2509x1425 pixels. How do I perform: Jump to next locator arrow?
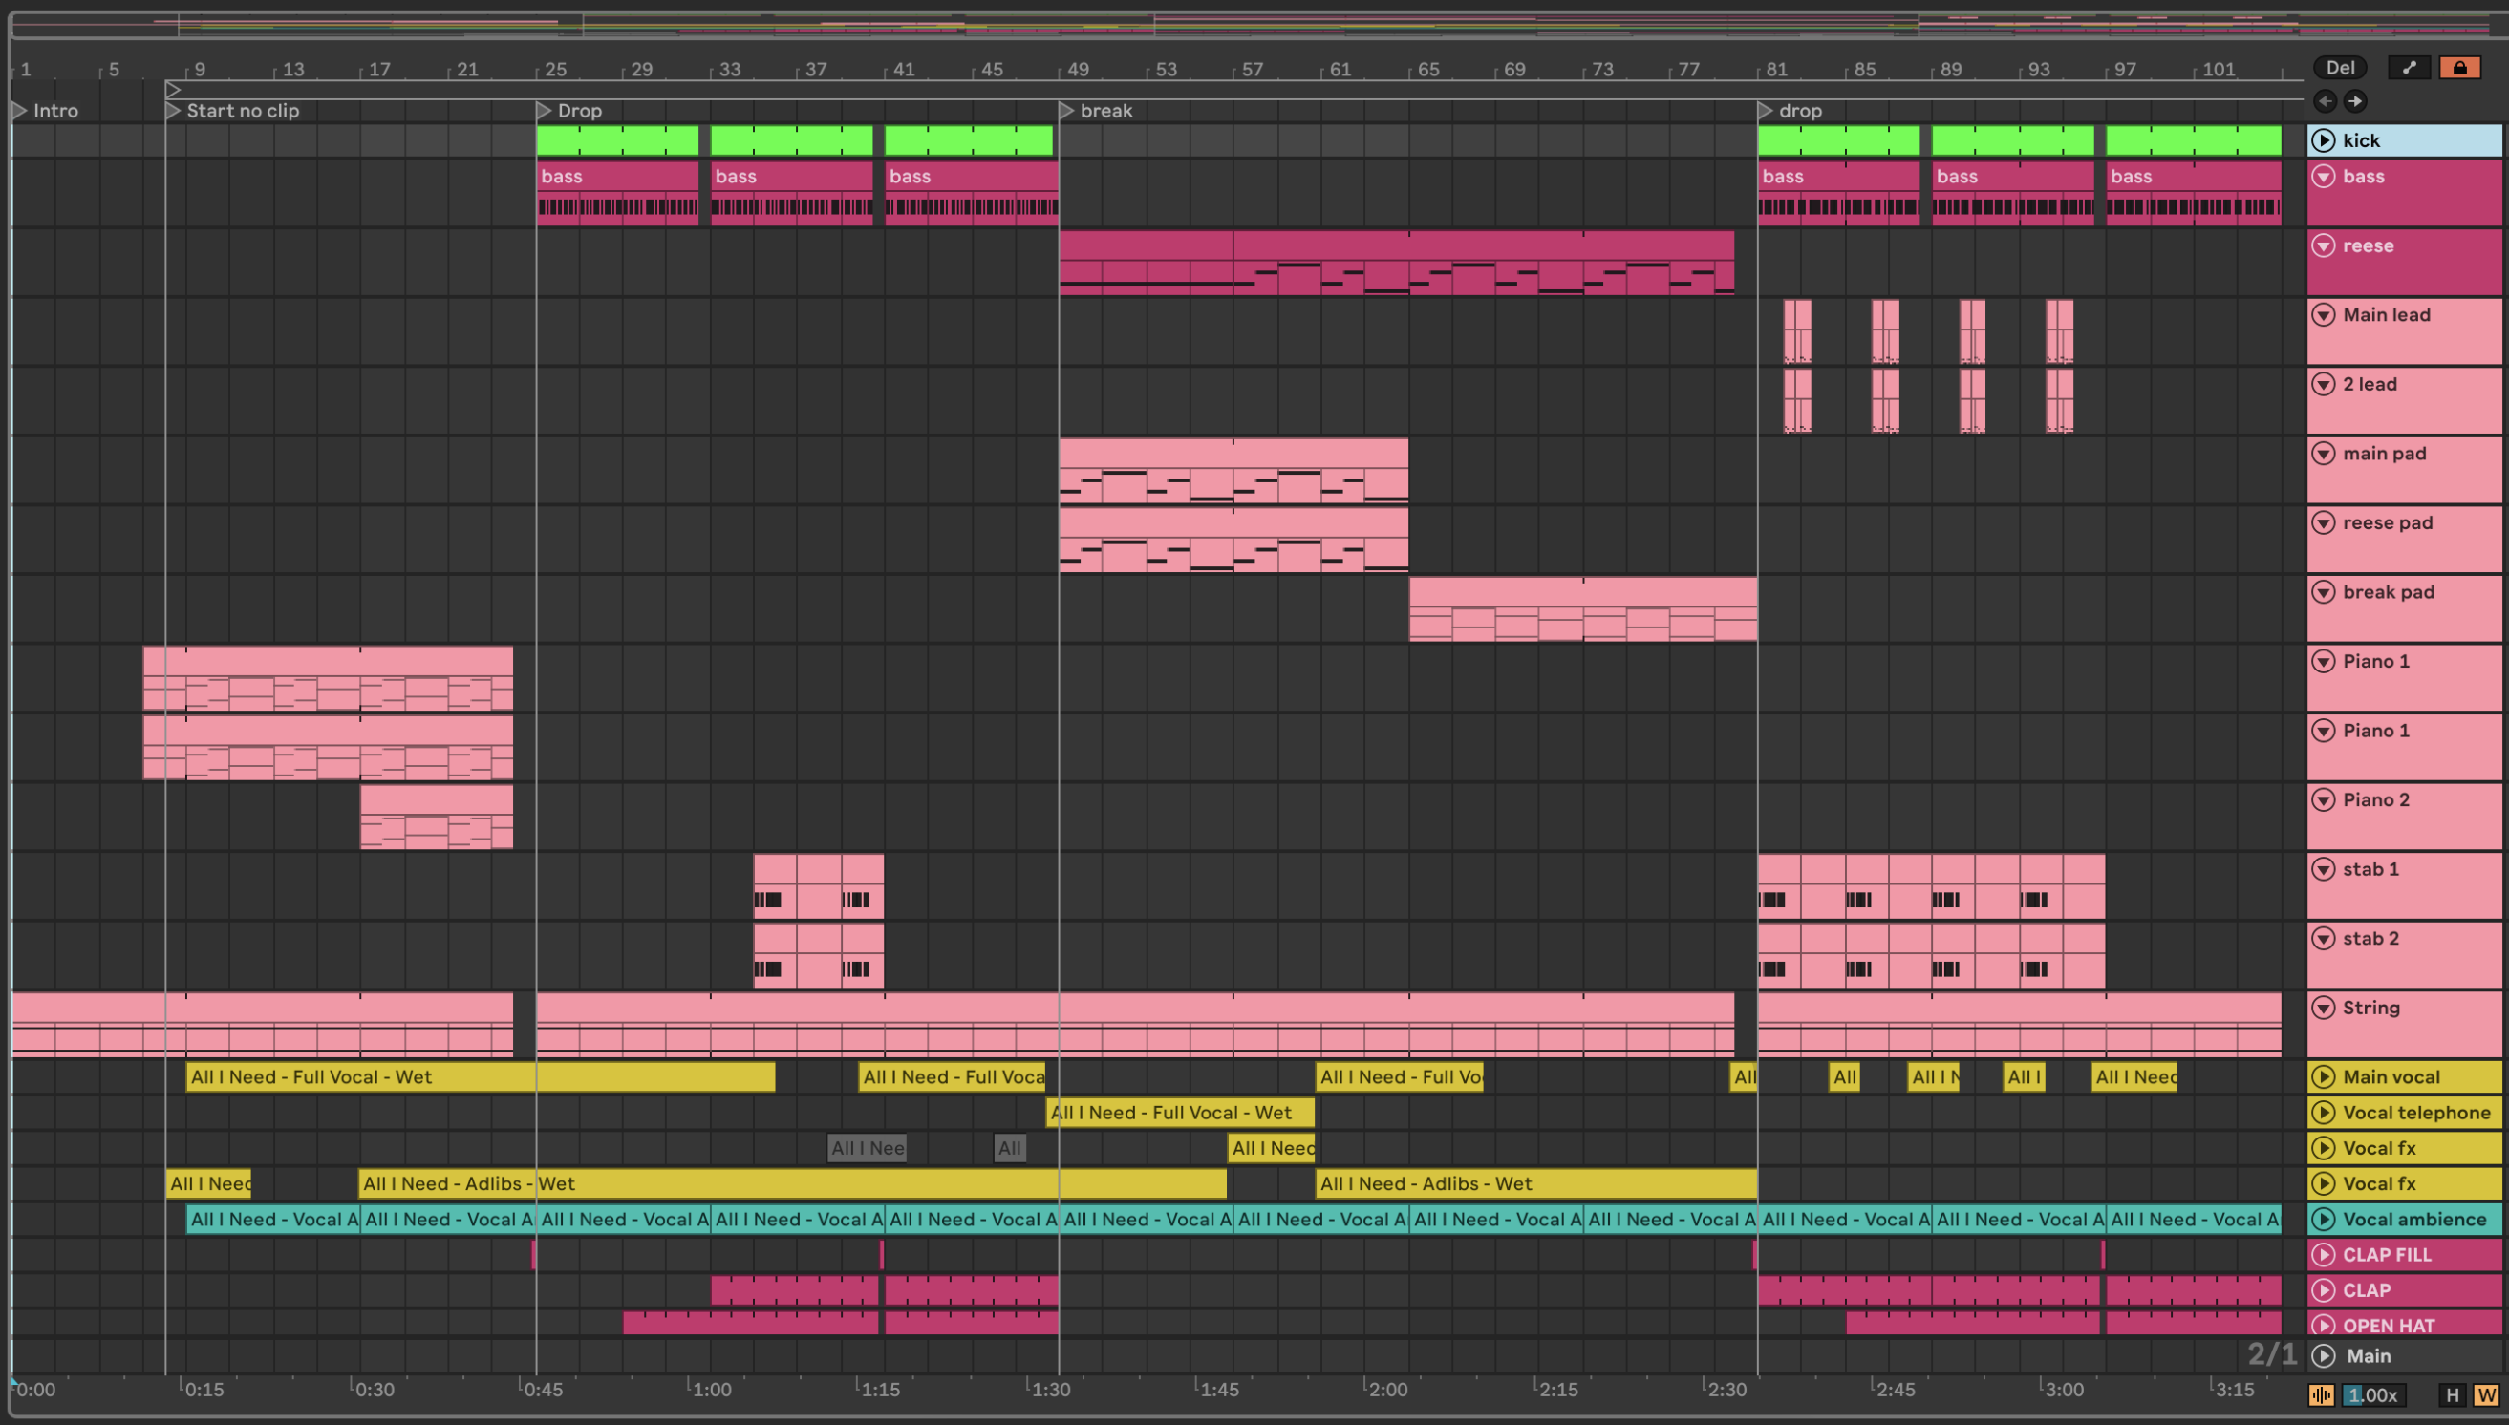tap(2355, 101)
